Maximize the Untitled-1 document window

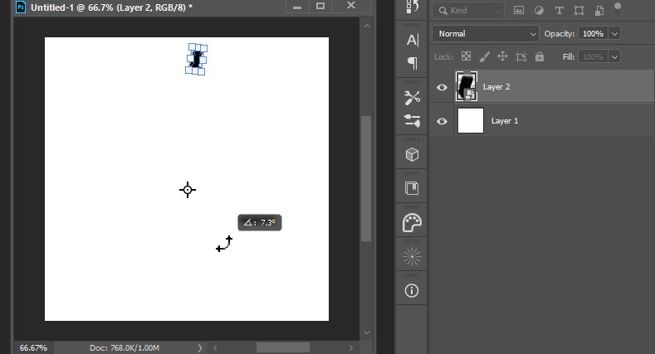(x=320, y=6)
